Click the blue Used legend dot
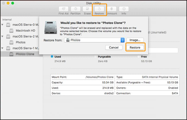187x120 pixels. [x=52, y=57]
